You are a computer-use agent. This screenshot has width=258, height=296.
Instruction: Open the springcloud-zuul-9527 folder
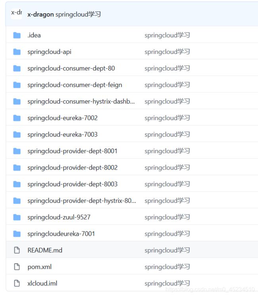pyautogui.click(x=59, y=217)
